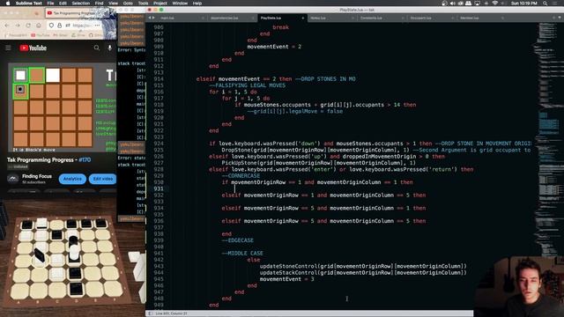Switch to the Constants.lua tab
The width and height of the screenshot is (564, 317).
coord(382,18)
